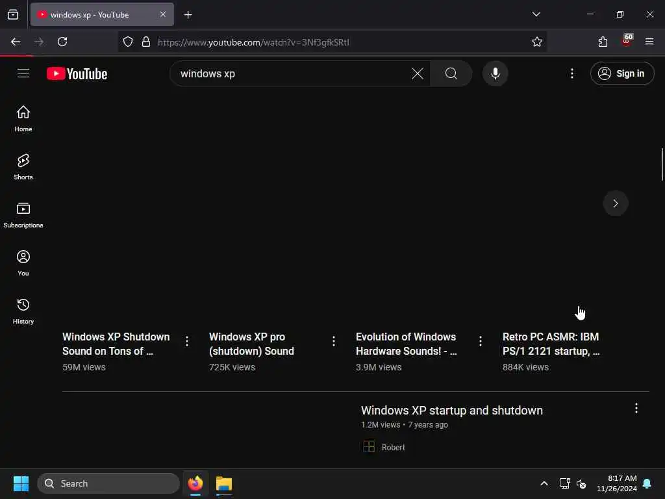Open Home in the sidebar
This screenshot has width=665, height=499.
coord(23,118)
